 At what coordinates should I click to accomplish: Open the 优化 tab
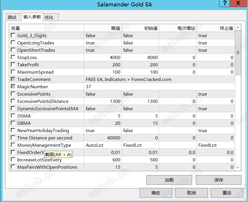[x=51, y=17]
